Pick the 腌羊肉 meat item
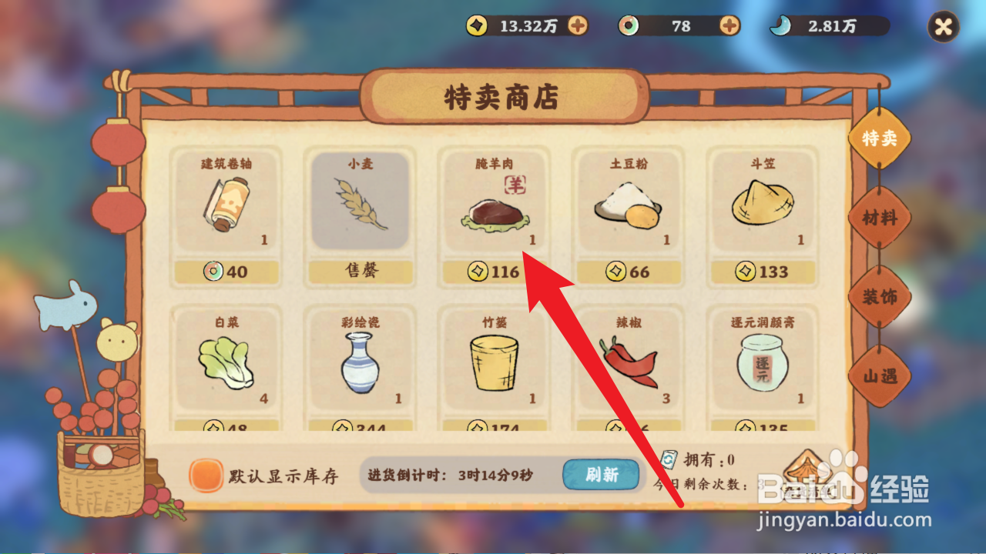The image size is (986, 554). pos(494,201)
